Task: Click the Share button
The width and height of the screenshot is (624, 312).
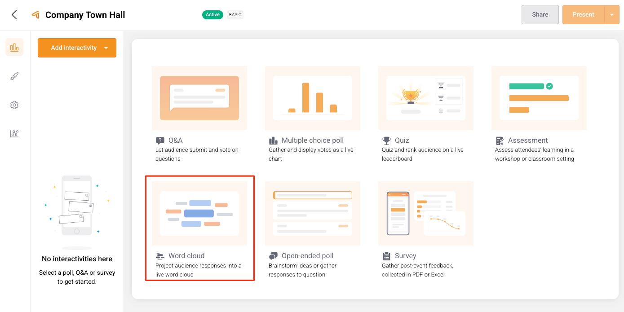Action: tap(540, 15)
